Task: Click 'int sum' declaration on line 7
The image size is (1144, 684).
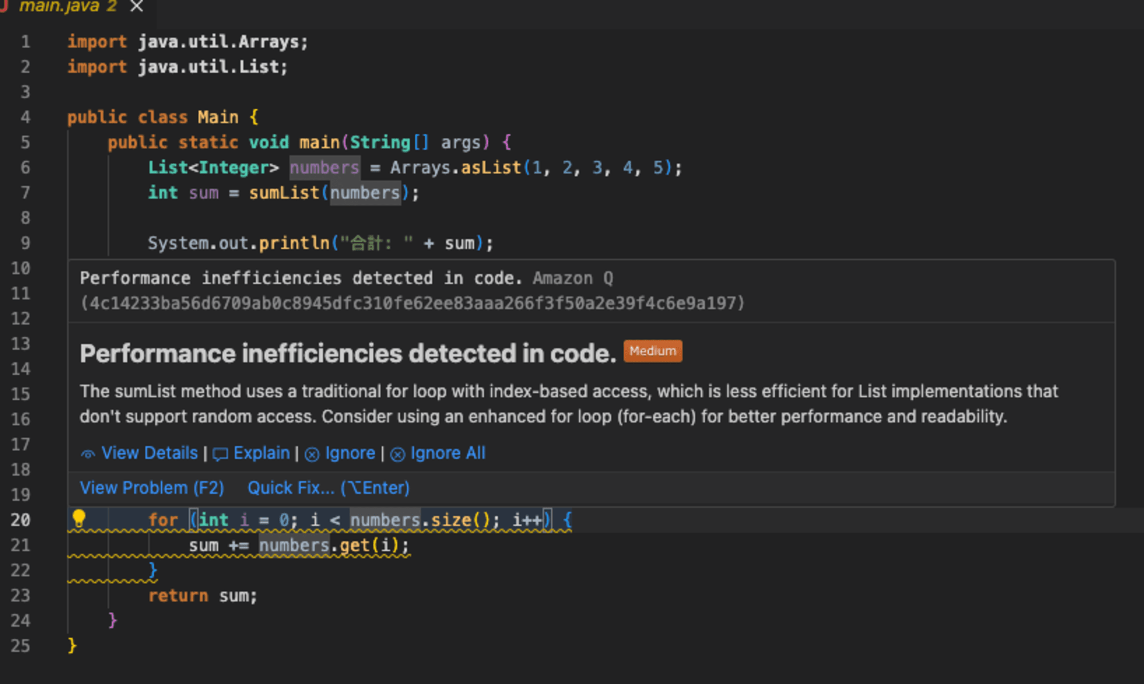Action: [183, 193]
